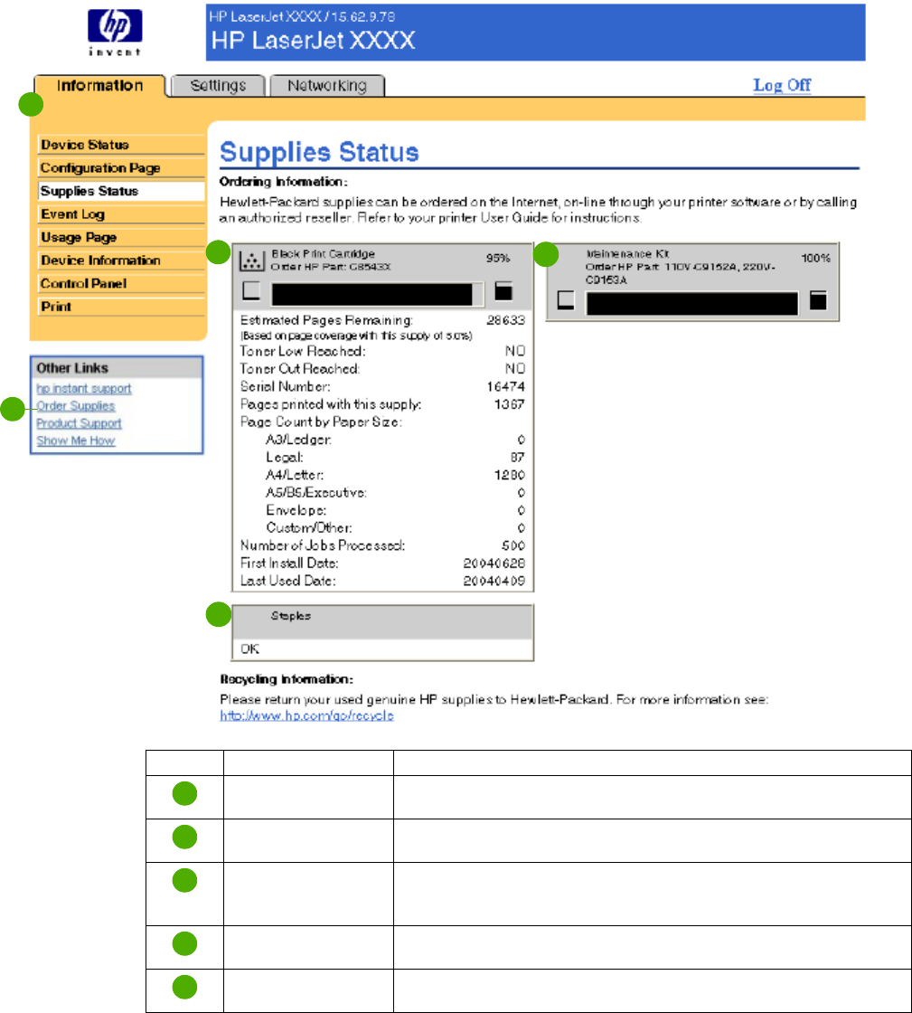The width and height of the screenshot is (912, 1013).
Task: Click the Last Used Date value
Action: pyautogui.click(x=494, y=581)
